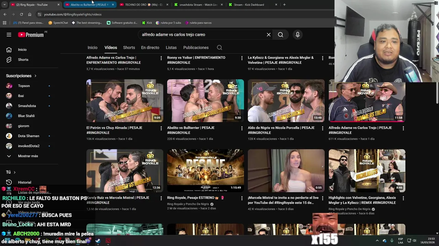This screenshot has width=439, height=246.
Task: Play El Patrón vs Chuy Almada thumbnail
Action: pyautogui.click(x=125, y=101)
